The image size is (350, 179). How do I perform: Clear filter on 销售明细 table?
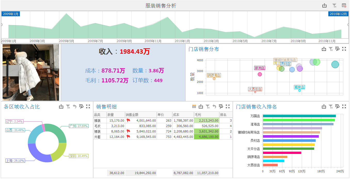pos(208,106)
